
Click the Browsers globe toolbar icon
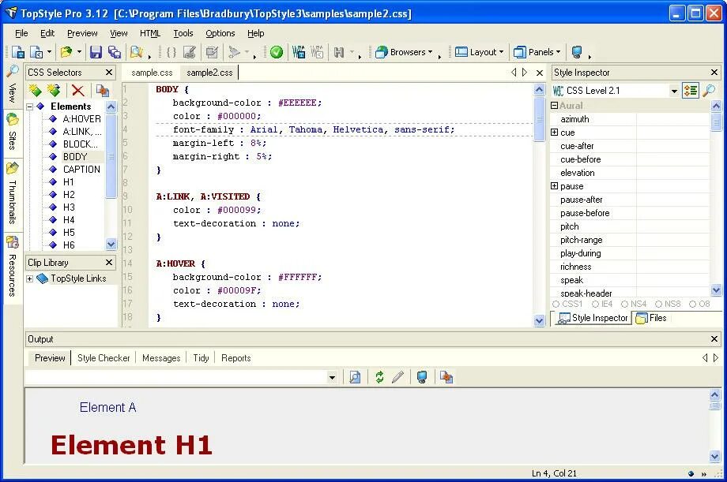point(382,52)
